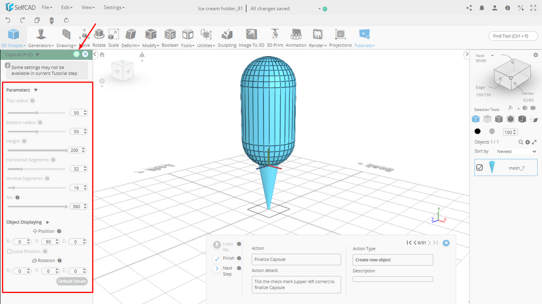Open the Animation tool
Viewport: 542px width, 304px height.
click(296, 38)
